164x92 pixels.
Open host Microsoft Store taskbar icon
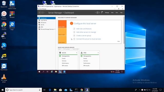pyautogui.click(x=60, y=90)
